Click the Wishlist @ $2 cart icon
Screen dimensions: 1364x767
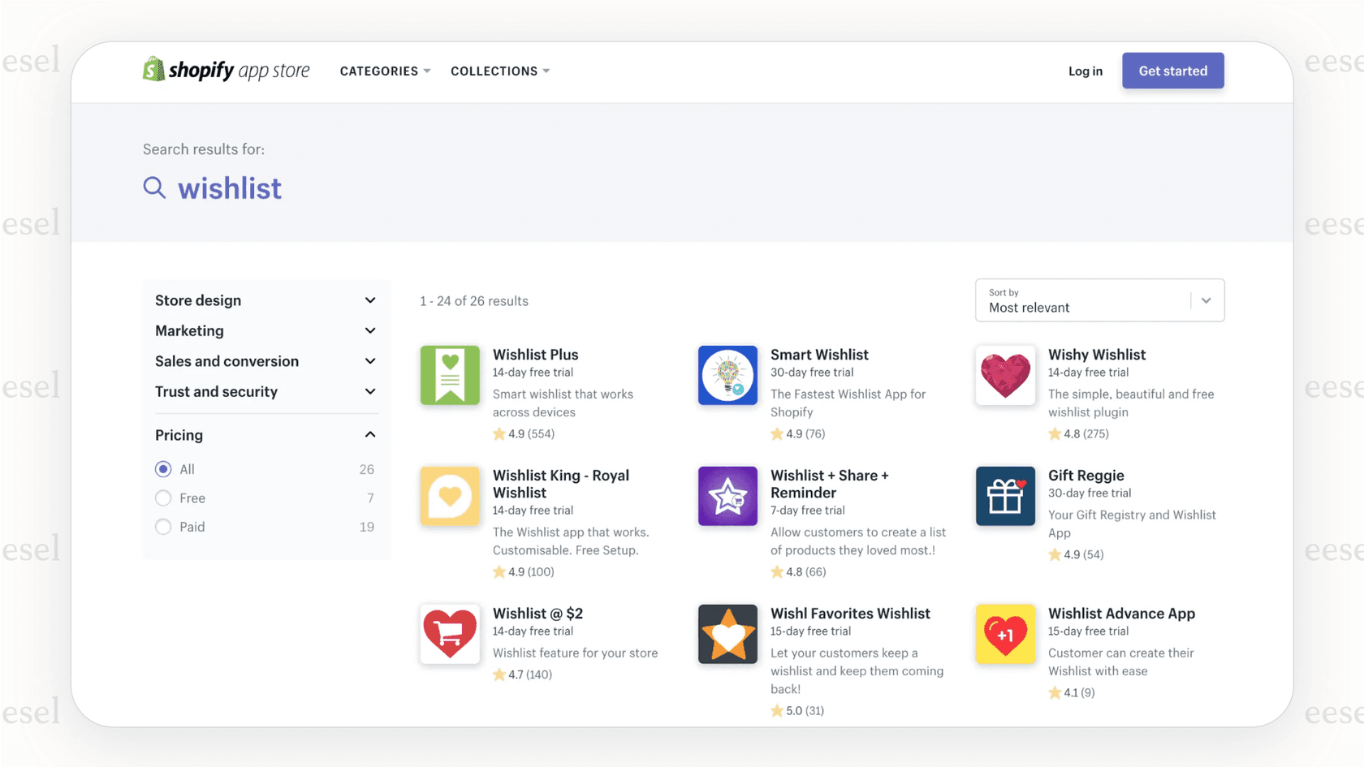(450, 634)
